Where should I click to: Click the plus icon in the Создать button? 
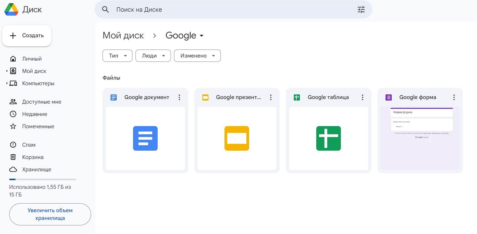click(x=13, y=36)
